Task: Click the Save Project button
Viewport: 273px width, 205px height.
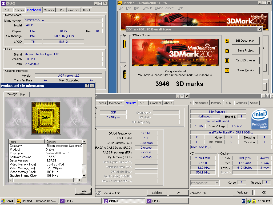Action: [246, 51]
